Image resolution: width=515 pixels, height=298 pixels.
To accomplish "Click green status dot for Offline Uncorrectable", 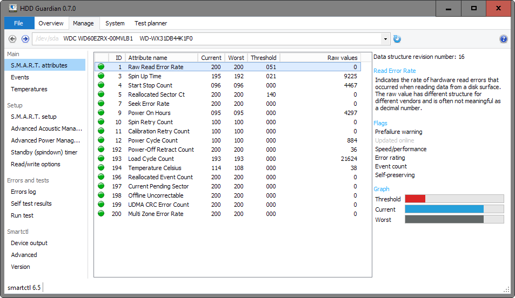I will 101,195.
